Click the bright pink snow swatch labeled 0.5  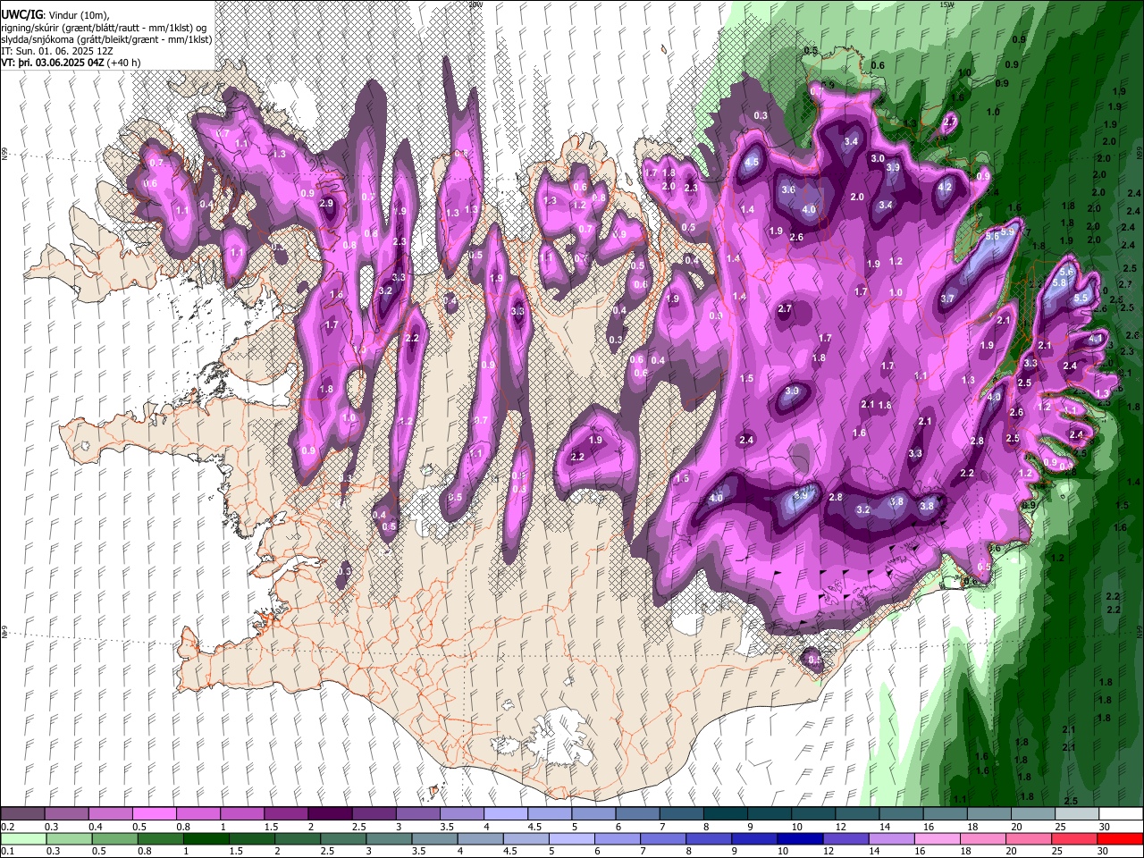click(x=155, y=813)
